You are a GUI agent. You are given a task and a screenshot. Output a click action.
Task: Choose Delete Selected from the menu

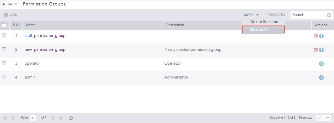[x=264, y=22]
